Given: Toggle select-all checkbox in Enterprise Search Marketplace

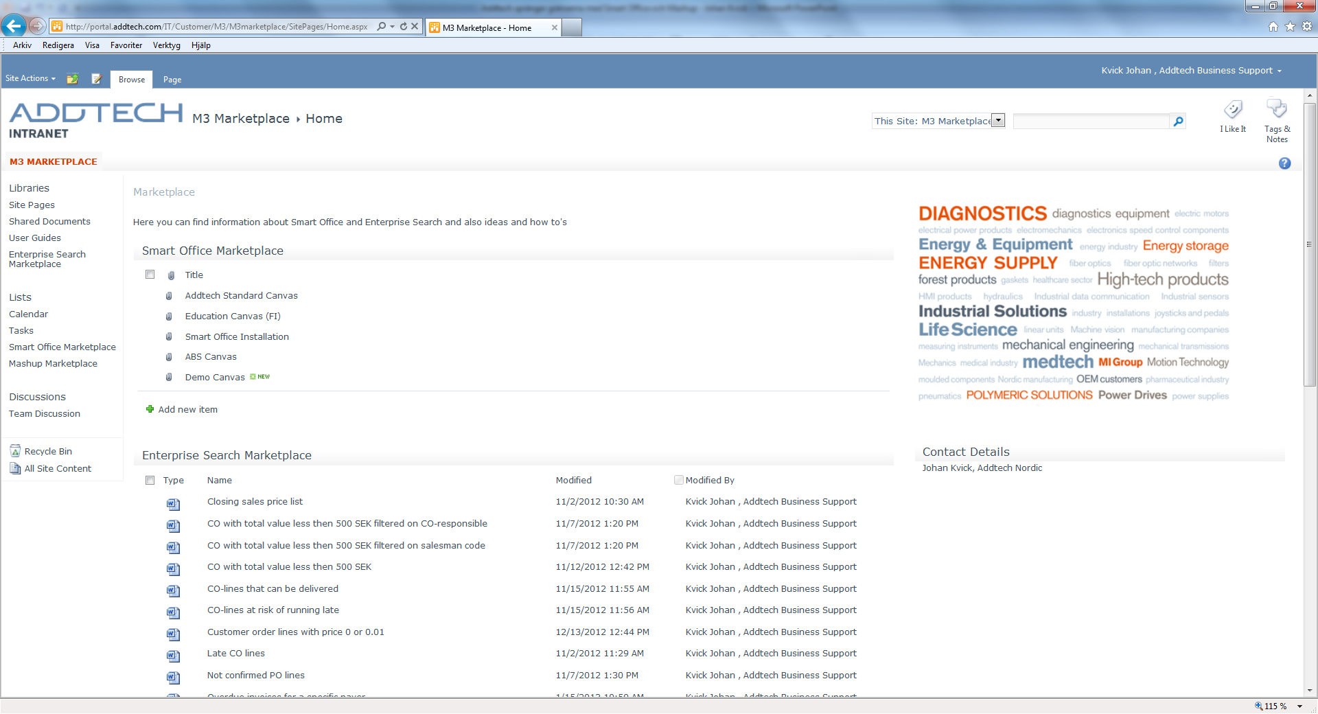Looking at the screenshot, I should 150,480.
